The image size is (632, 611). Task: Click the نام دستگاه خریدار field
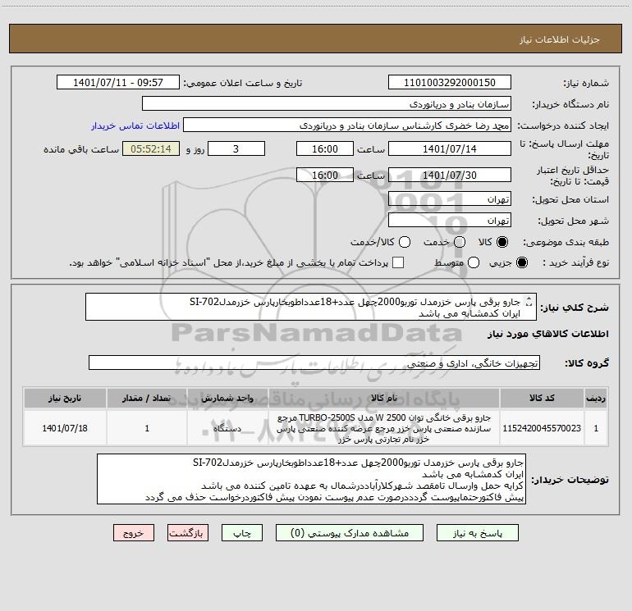tap(327, 104)
